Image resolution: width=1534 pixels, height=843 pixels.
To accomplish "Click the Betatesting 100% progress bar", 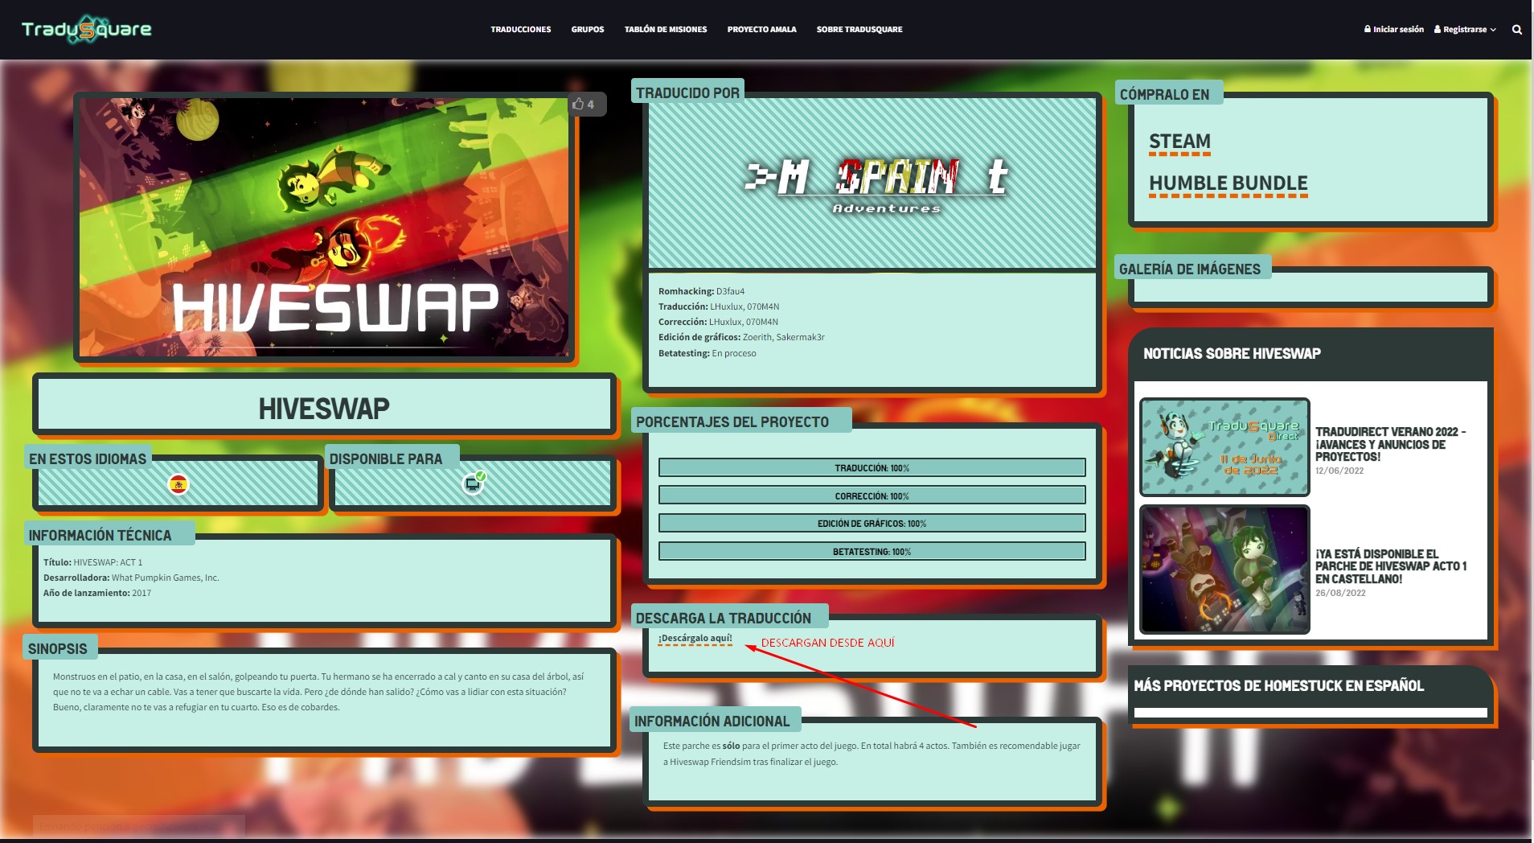I will (x=872, y=552).
